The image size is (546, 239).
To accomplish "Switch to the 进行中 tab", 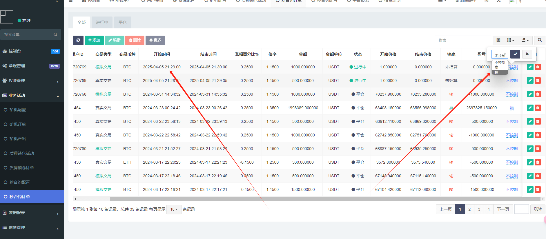I will point(102,22).
